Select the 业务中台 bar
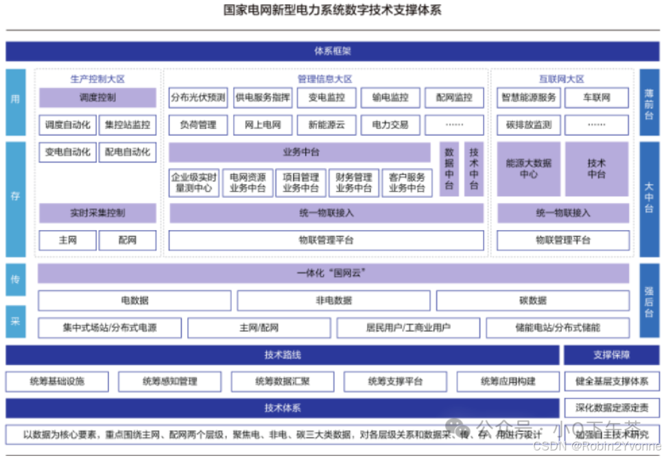The image size is (664, 458). pyautogui.click(x=300, y=152)
